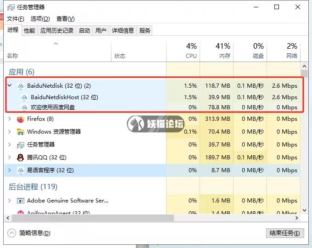Screen dimensions: 312x248
Task: Close the Task Manager window
Action: (x=298, y=7)
